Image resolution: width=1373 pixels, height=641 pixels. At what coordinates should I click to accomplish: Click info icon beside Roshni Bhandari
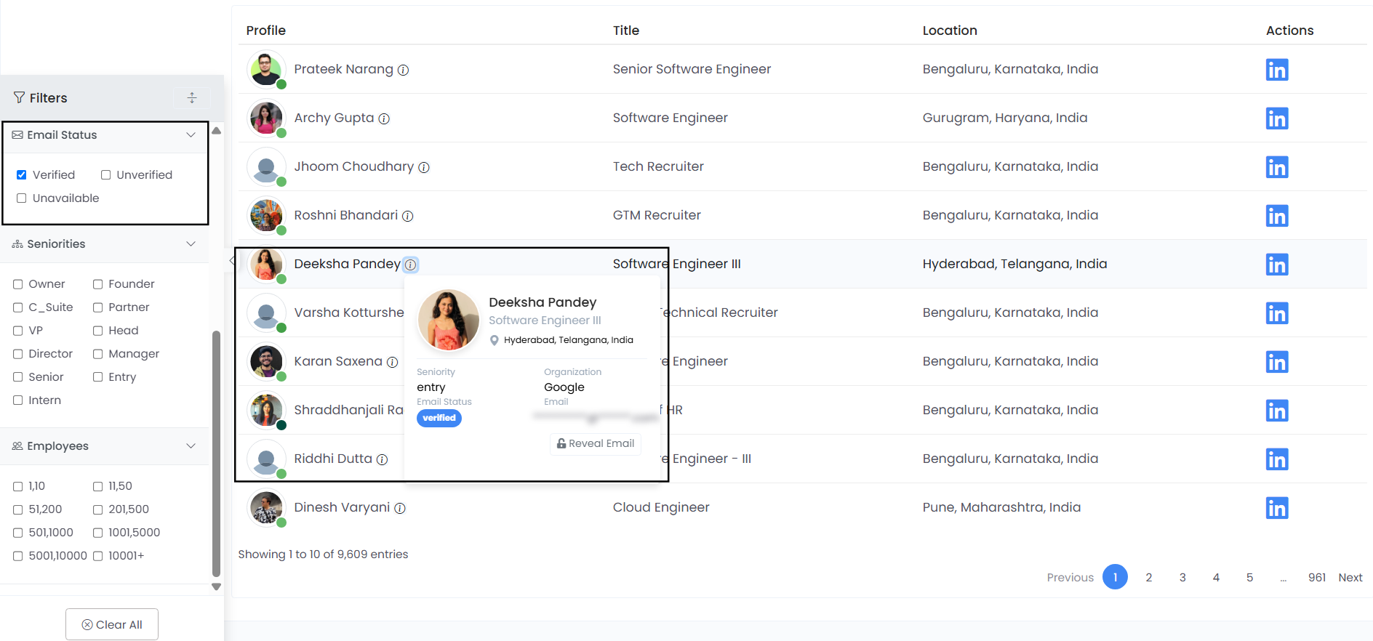point(408,216)
